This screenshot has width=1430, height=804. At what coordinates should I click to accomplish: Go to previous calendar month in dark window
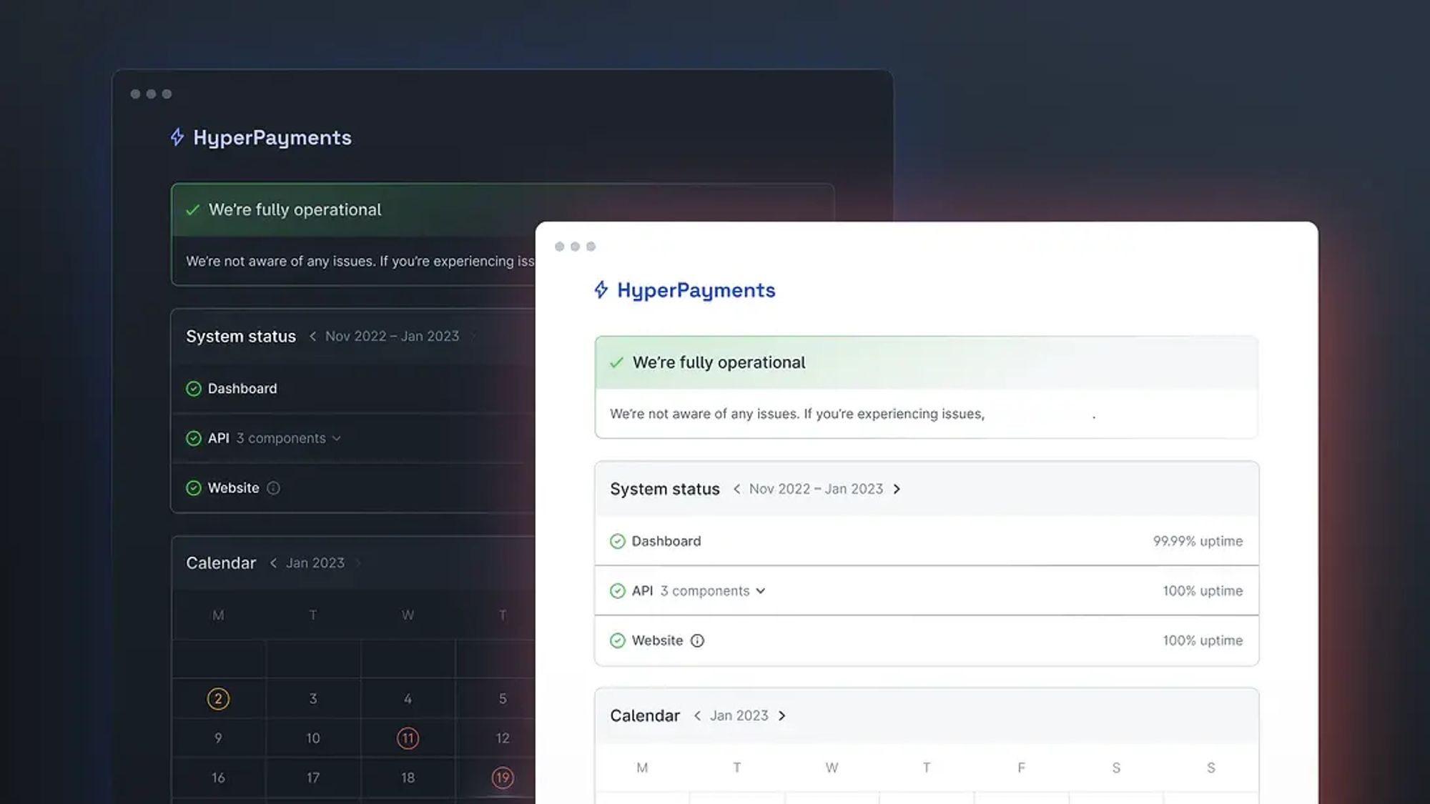click(x=273, y=563)
